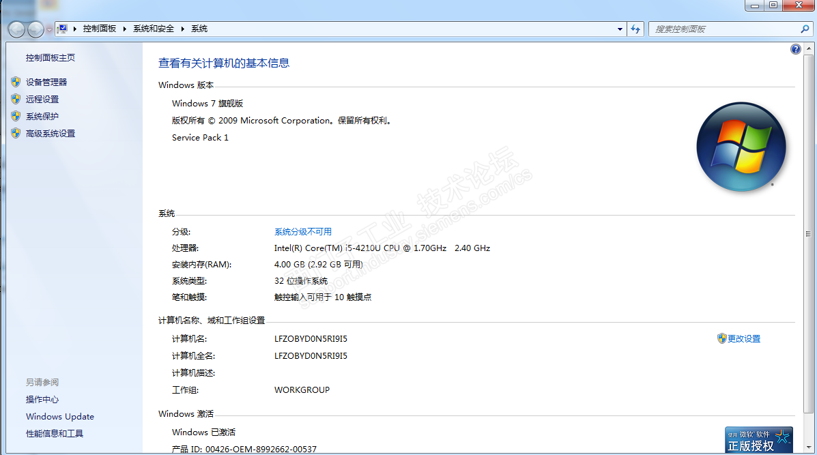Open Windows Update link
Viewport: 817px width, 455px height.
tap(60, 417)
